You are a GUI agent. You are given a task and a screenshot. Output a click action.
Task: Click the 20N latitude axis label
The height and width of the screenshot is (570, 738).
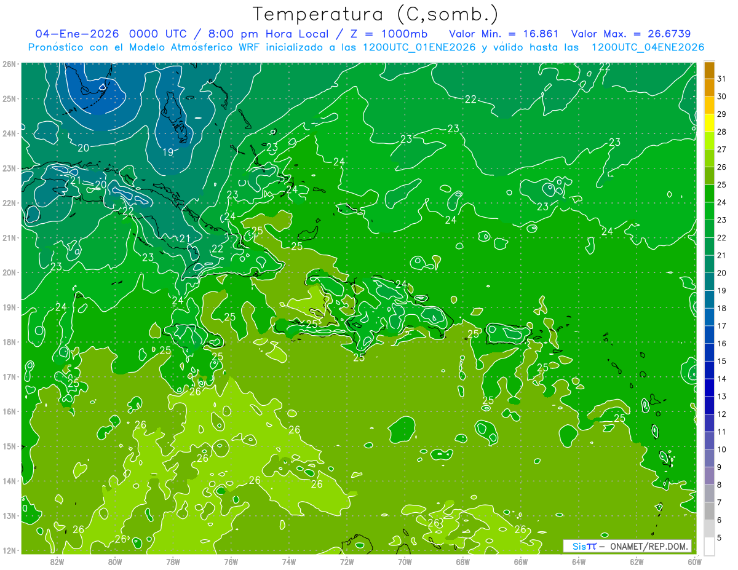9,272
